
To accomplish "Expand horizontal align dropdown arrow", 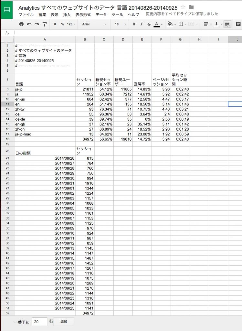I will coord(211,24).
